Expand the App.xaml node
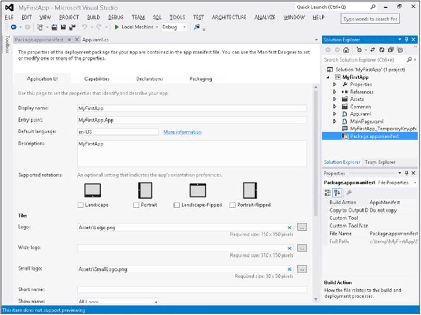 [335, 114]
